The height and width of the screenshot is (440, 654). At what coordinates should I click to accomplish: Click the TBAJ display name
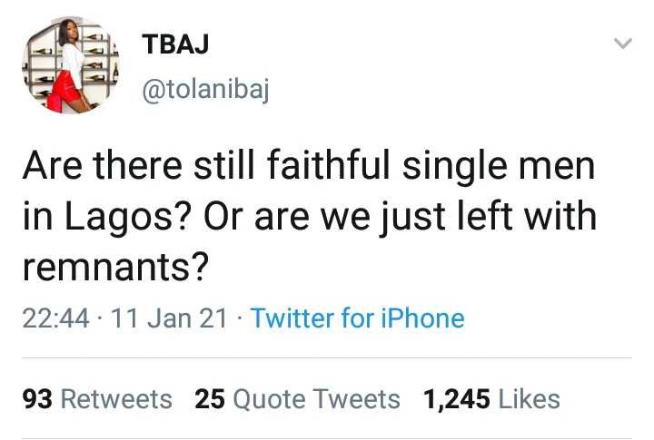coord(174,45)
